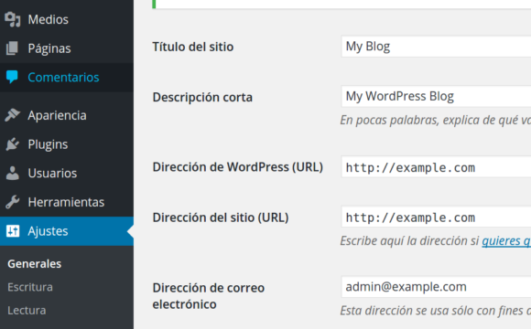This screenshot has width=531, height=329.
Task: Select the Dirección de WordPress URL field
Action: tap(436, 166)
